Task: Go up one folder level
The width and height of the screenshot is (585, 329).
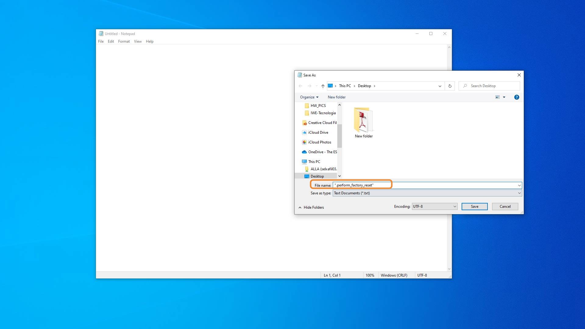Action: tap(323, 86)
